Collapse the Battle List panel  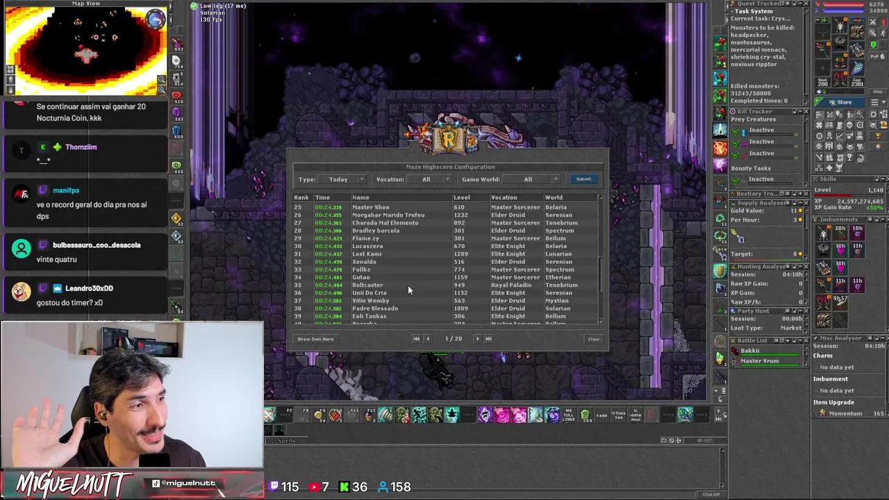(800, 340)
